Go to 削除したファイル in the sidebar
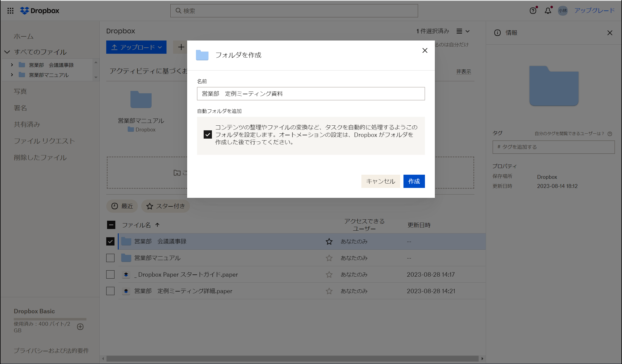 click(40, 158)
